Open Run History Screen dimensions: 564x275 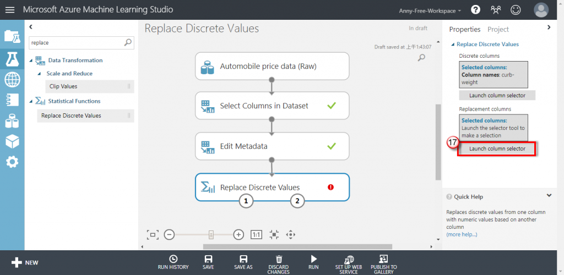pos(173,262)
